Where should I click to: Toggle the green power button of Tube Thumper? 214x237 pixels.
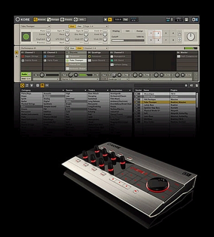26,37
